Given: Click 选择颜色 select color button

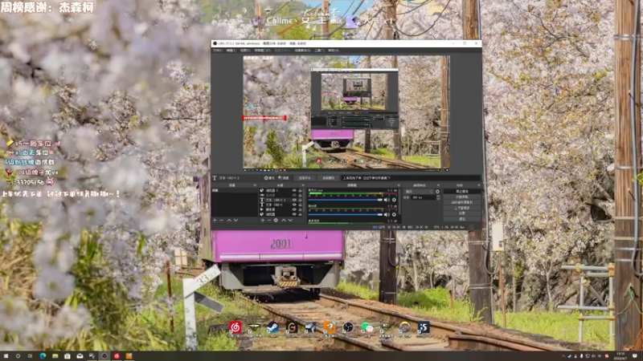Looking at the screenshot, I should [x=329, y=177].
